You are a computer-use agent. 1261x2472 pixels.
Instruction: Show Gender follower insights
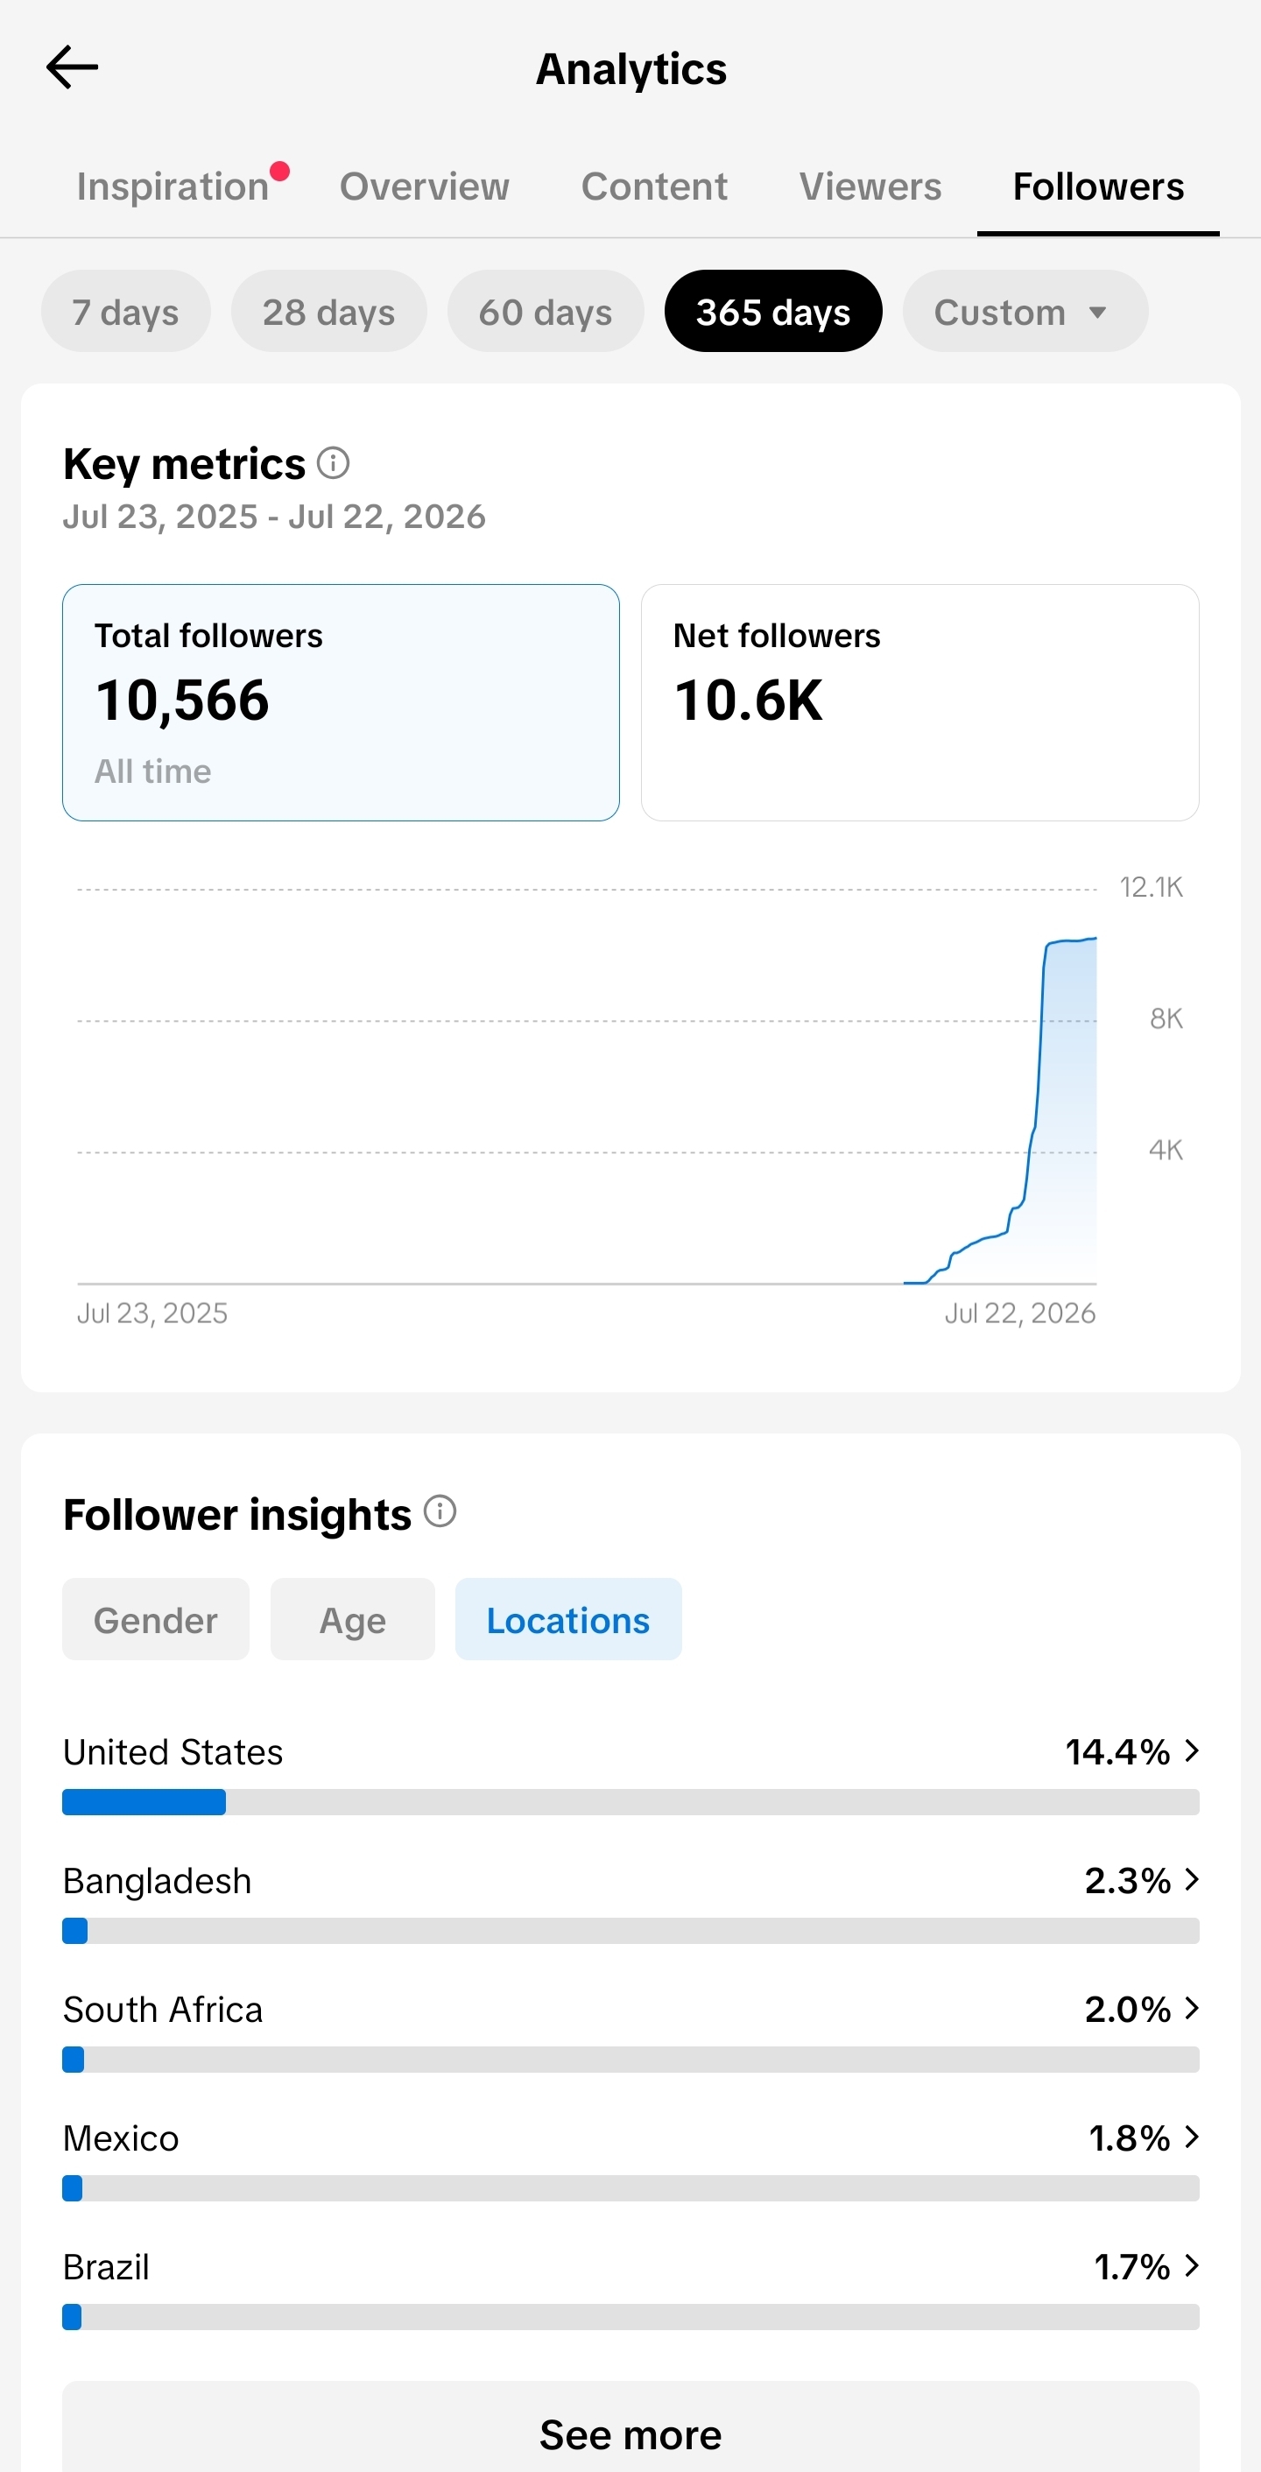coord(156,1619)
